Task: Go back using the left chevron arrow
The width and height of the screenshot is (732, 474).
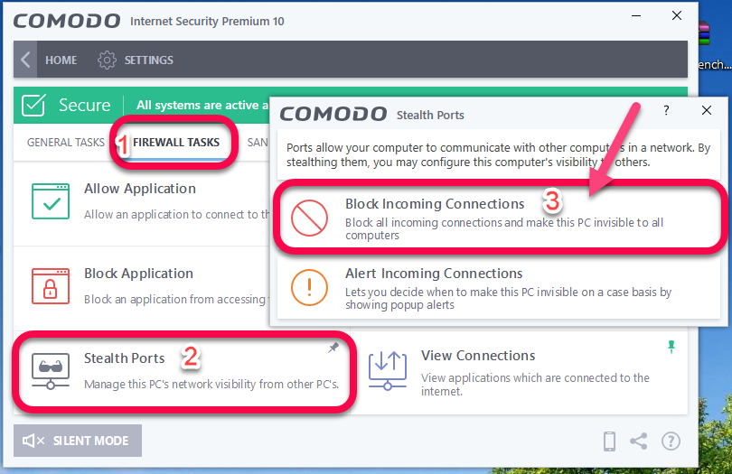Action: 25,60
